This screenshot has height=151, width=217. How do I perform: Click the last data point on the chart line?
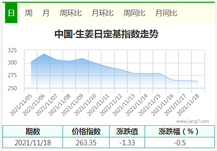click(x=198, y=81)
